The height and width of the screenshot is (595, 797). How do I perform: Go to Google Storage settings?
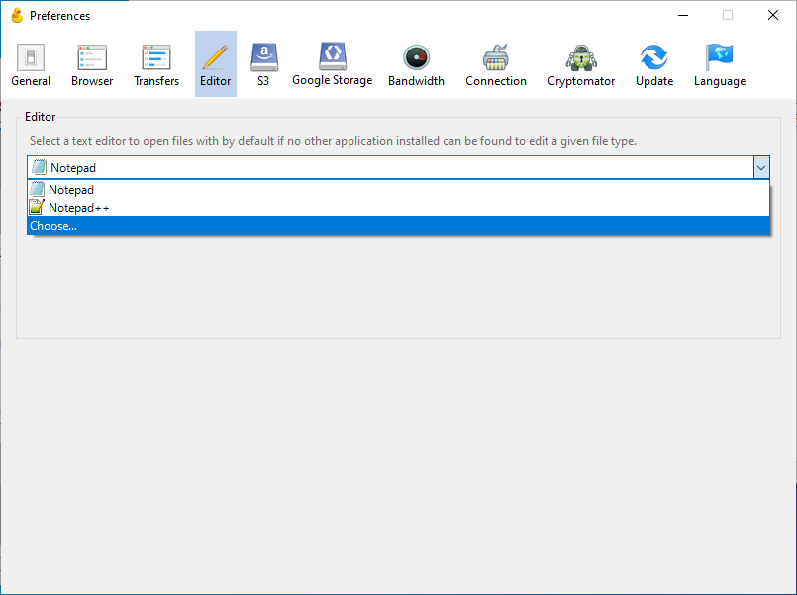[332, 65]
